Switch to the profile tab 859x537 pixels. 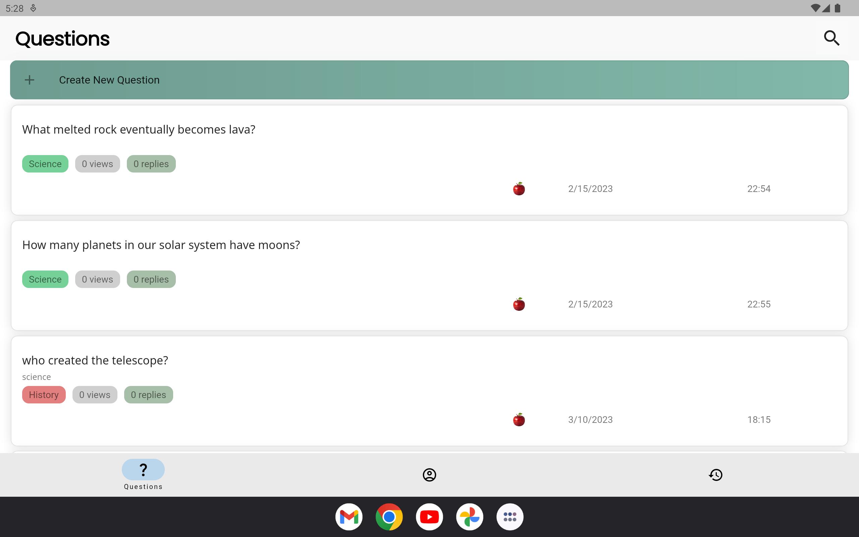coord(429,475)
